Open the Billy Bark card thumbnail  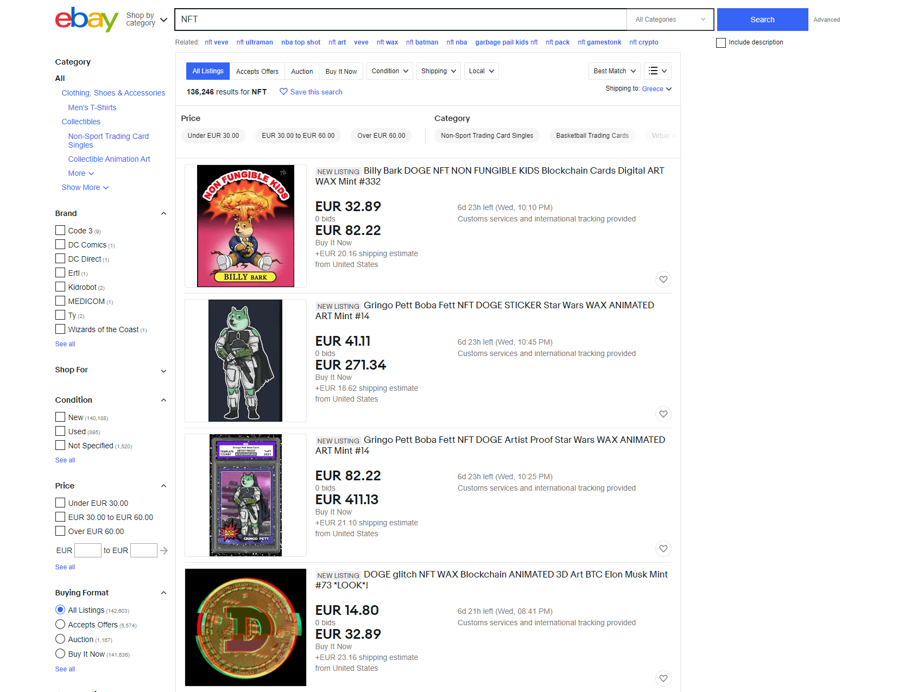(x=245, y=226)
